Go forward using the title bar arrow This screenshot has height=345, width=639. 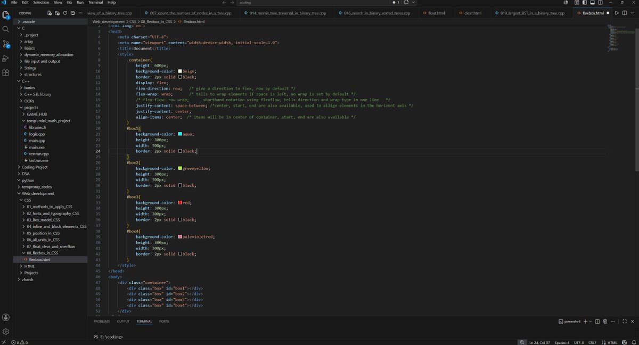pyautogui.click(x=232, y=3)
